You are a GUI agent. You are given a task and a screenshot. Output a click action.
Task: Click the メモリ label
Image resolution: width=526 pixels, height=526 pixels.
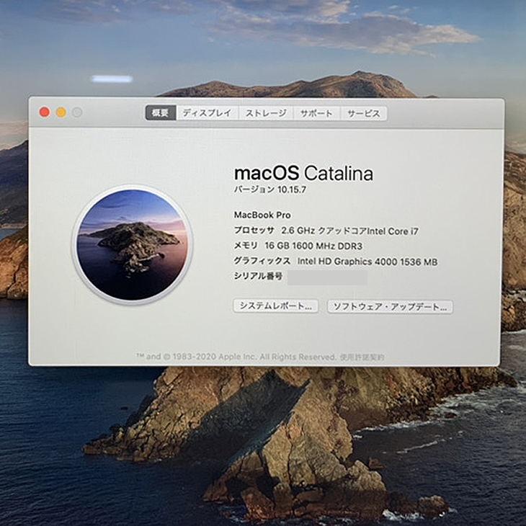(x=246, y=246)
